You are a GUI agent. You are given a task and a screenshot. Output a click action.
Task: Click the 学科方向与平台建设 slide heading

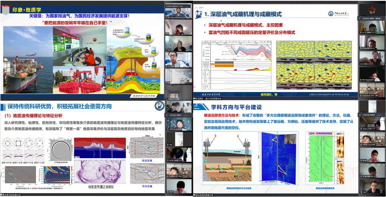tap(236, 107)
